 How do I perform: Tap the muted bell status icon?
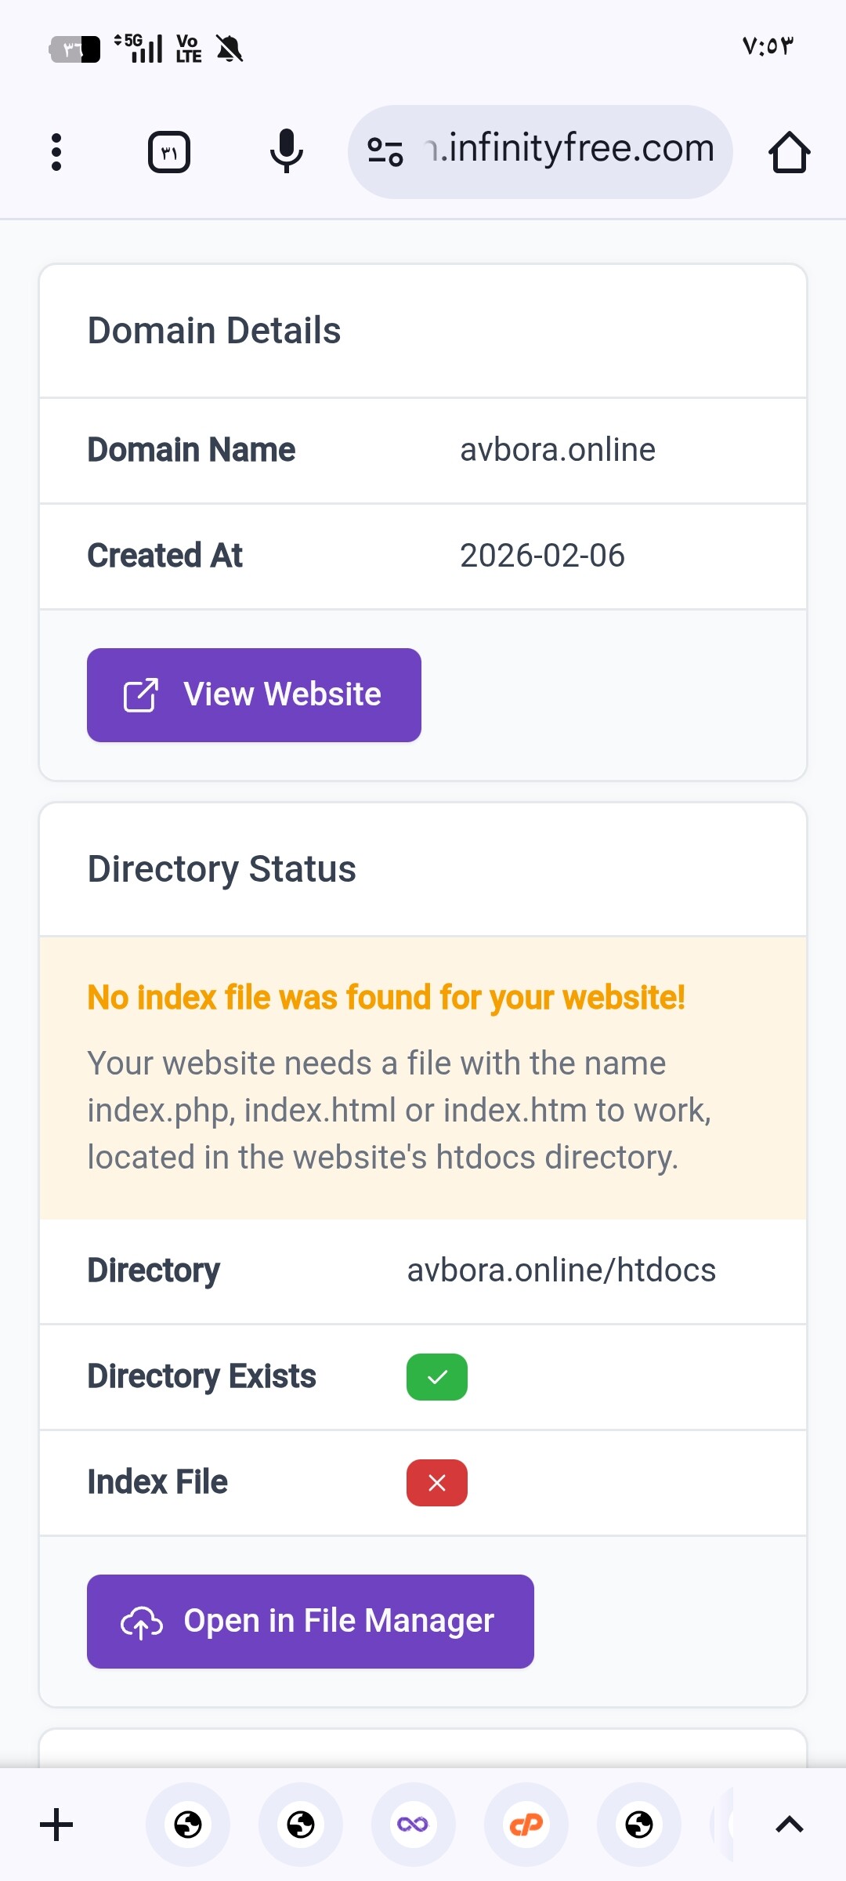[x=230, y=49]
